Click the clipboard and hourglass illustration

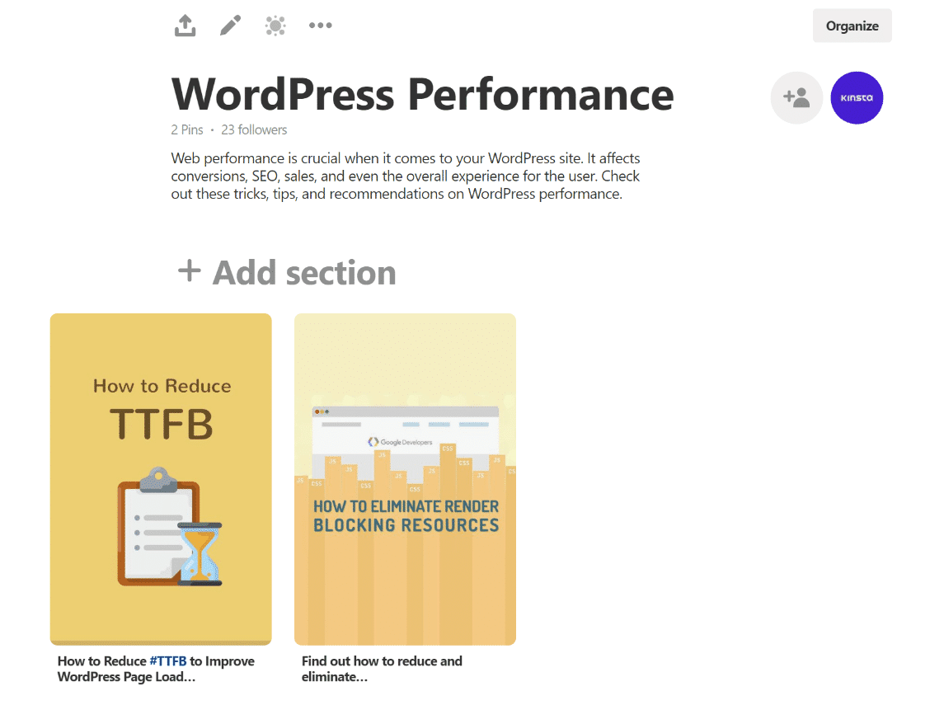click(169, 528)
